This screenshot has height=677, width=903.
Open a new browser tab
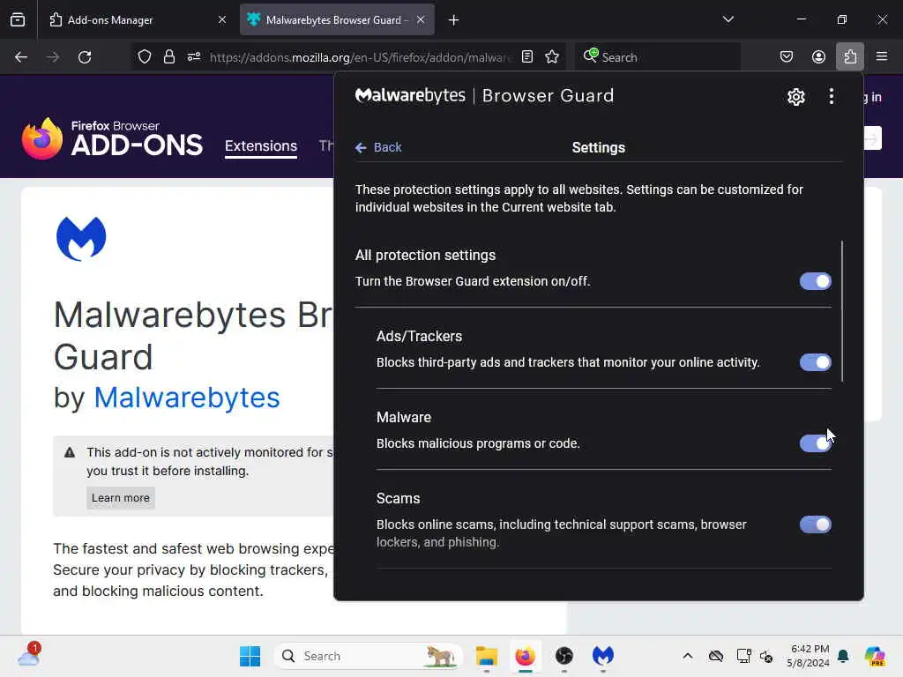(x=454, y=20)
